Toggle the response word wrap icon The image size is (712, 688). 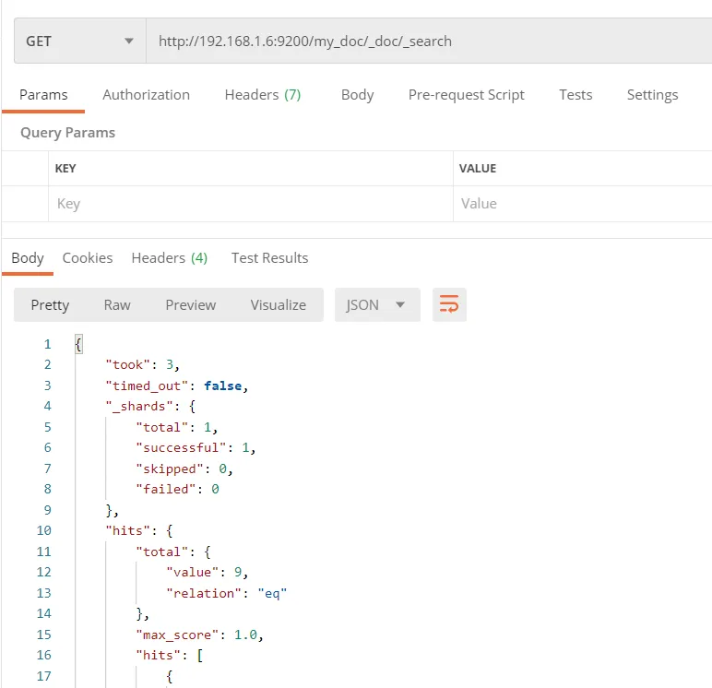pyautogui.click(x=449, y=305)
